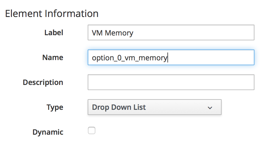The image size is (277, 145).
Task: Click the "Element Information" section heading
Action: [52, 14]
